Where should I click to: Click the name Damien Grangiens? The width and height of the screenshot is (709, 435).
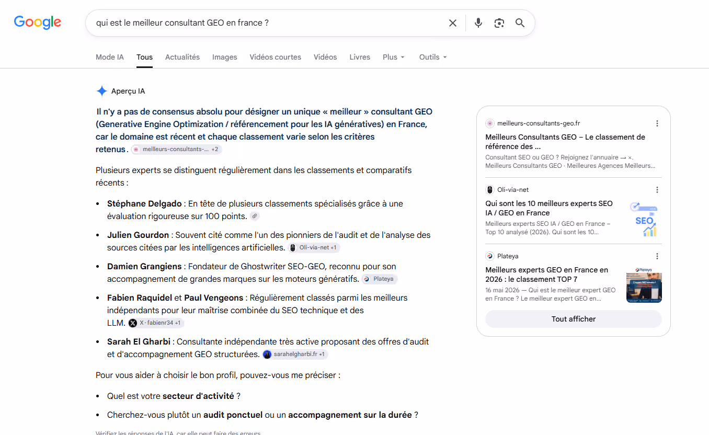coord(144,267)
